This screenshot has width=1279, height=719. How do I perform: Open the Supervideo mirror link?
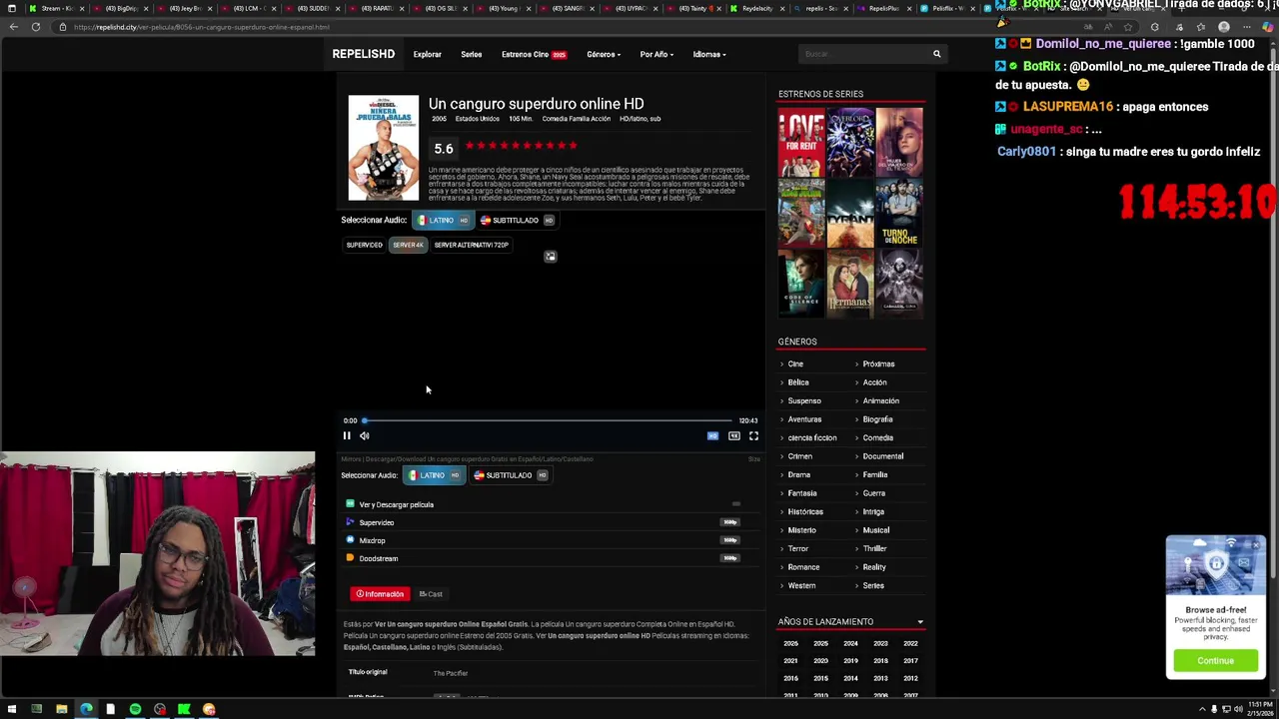click(377, 522)
